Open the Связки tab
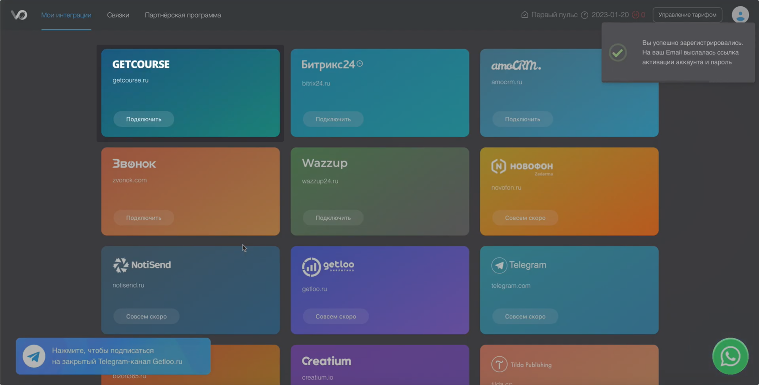This screenshot has width=759, height=385. 118,15
